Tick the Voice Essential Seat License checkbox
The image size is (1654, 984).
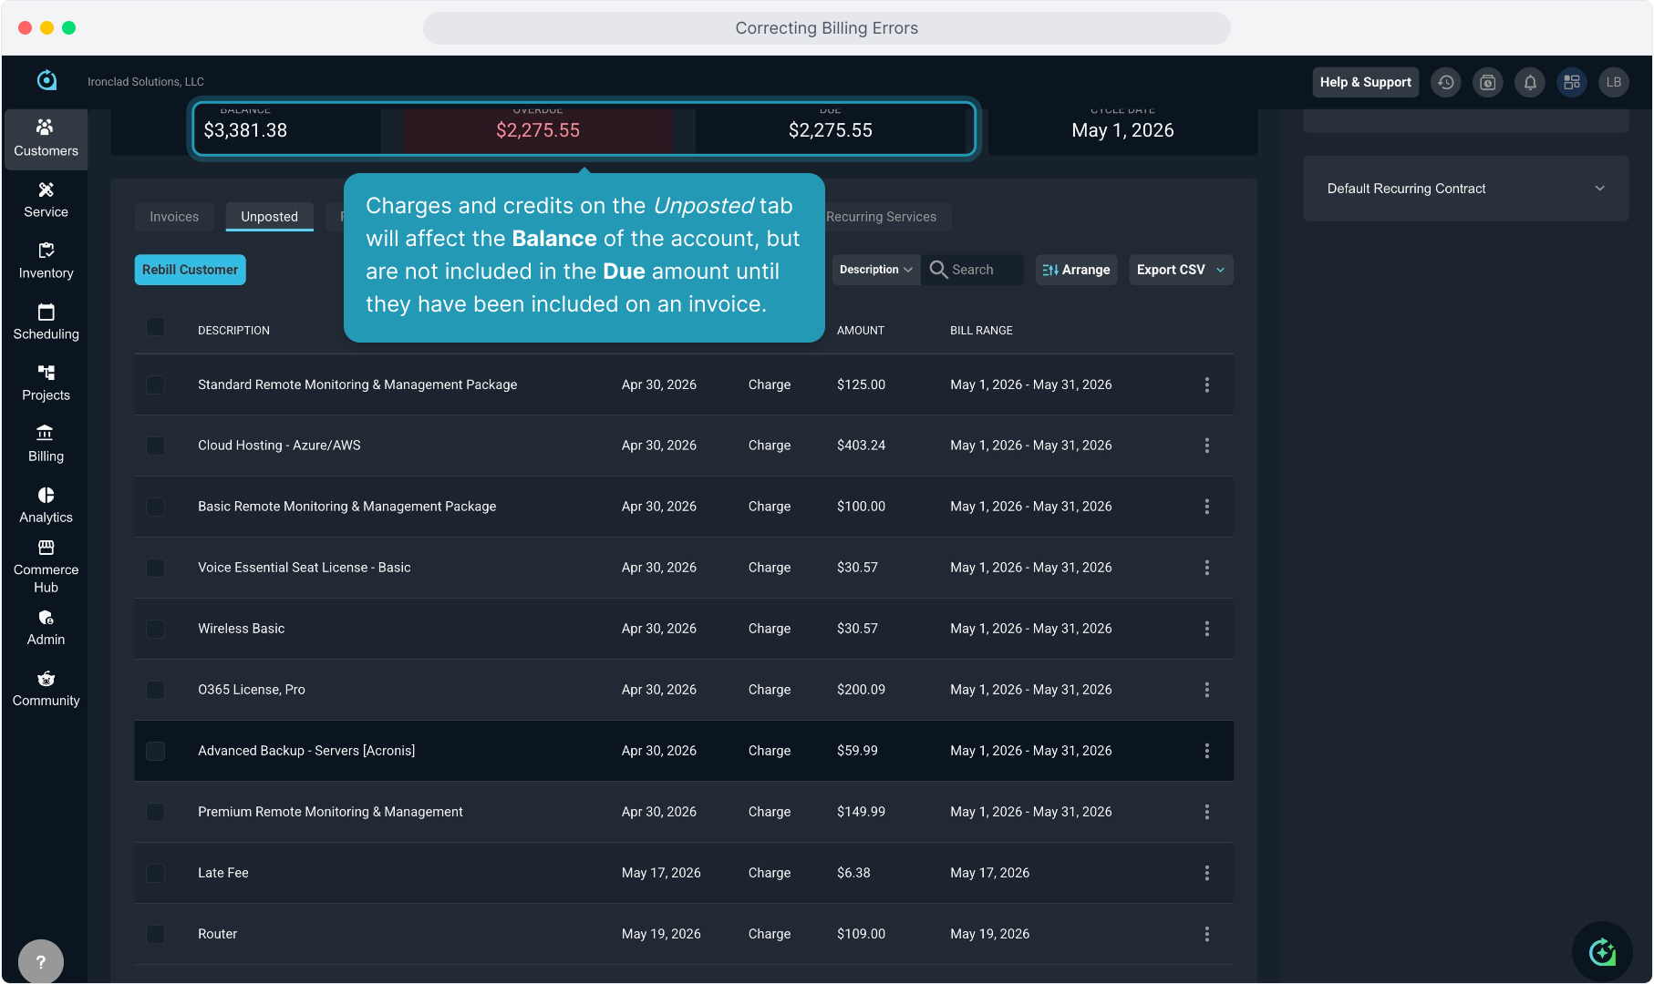(156, 568)
